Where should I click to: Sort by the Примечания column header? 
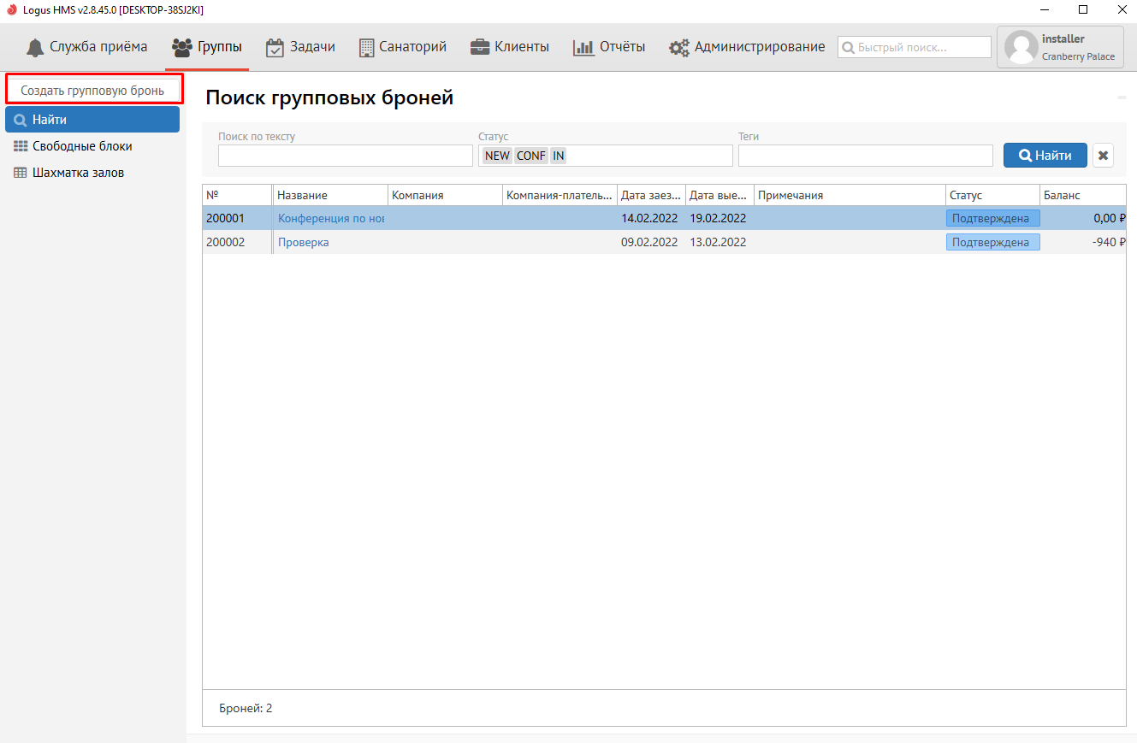[x=850, y=195]
